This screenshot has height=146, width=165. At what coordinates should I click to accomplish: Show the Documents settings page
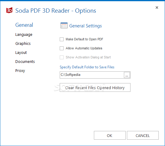click(x=25, y=61)
